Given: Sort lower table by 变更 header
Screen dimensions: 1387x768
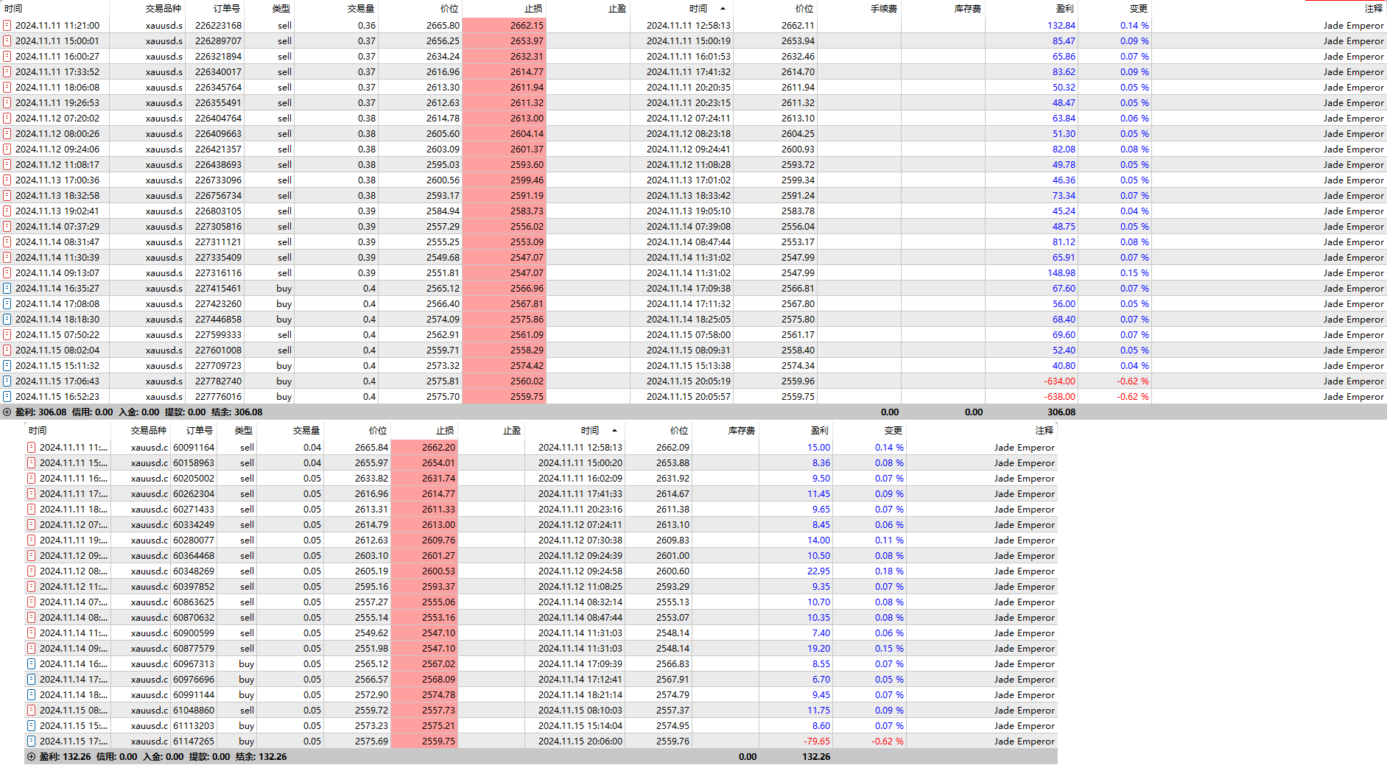Looking at the screenshot, I should (893, 431).
